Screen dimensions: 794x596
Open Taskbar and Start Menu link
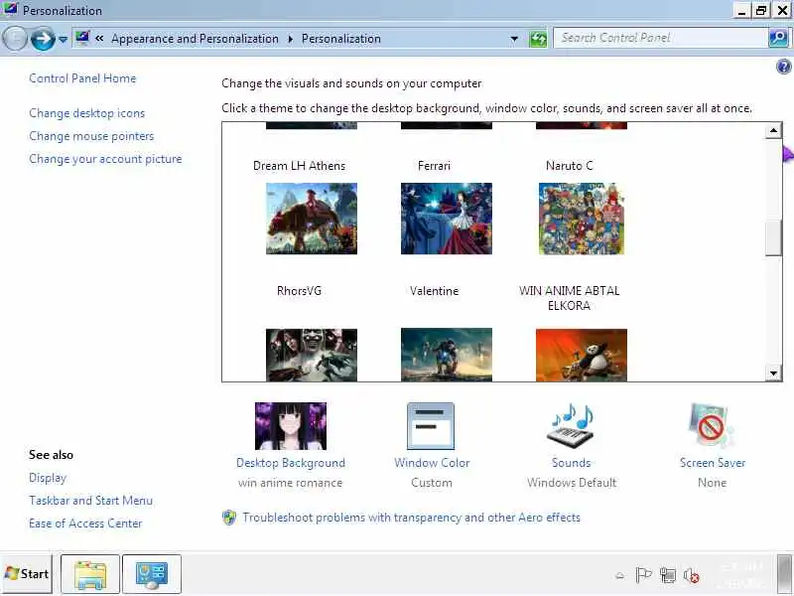(x=90, y=501)
